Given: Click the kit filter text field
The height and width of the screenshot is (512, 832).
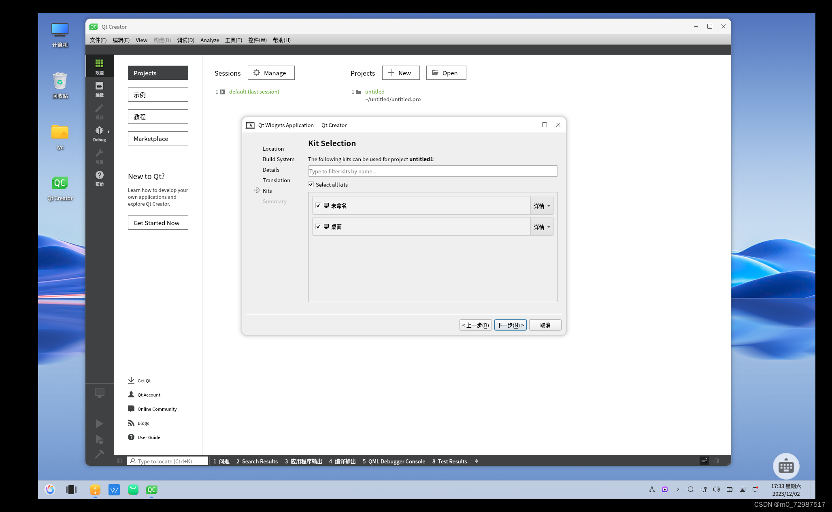Looking at the screenshot, I should coord(432,171).
